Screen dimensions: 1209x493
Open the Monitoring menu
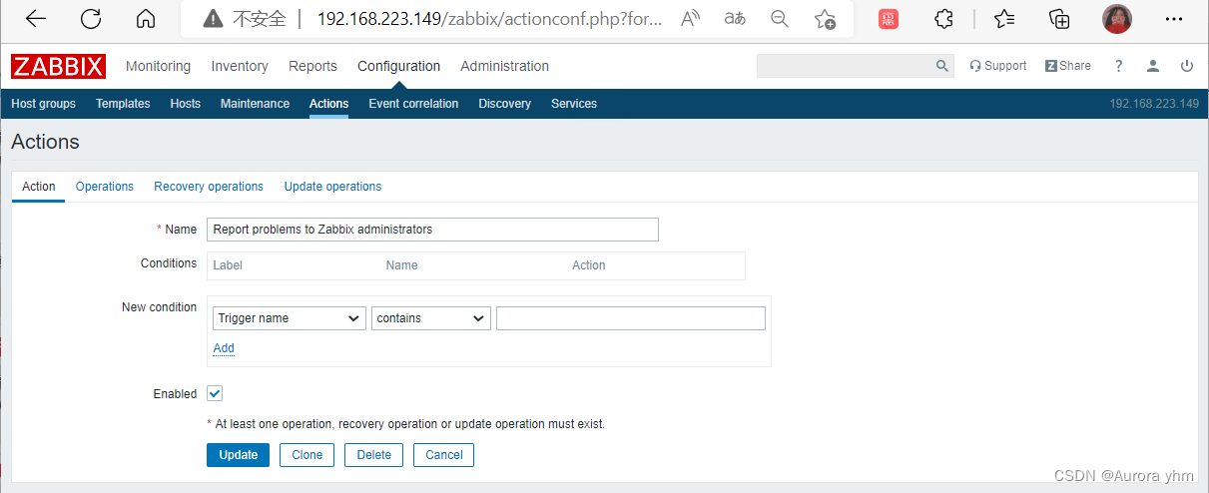point(158,66)
